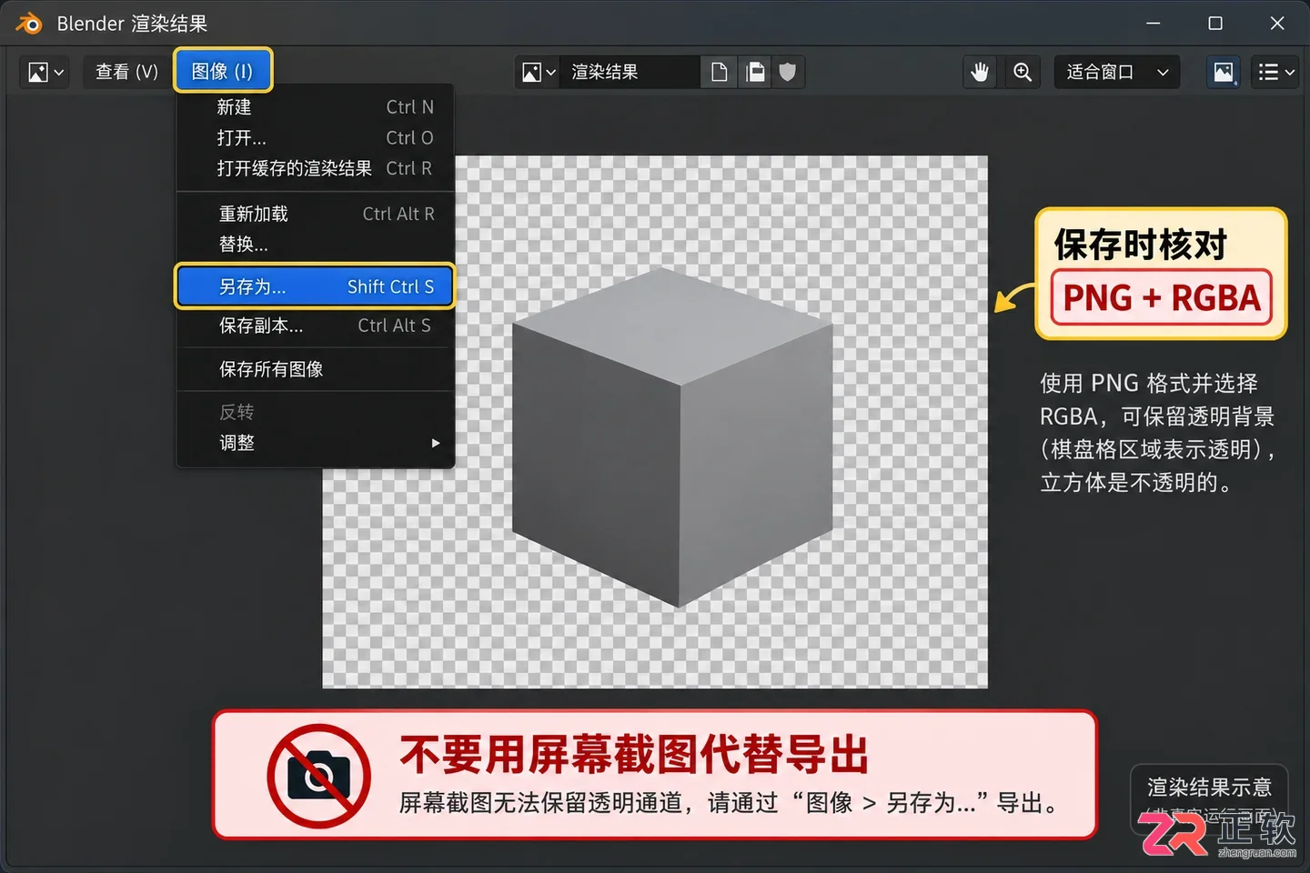Choose 替换... in the menu
The image size is (1310, 873).
tap(315, 244)
